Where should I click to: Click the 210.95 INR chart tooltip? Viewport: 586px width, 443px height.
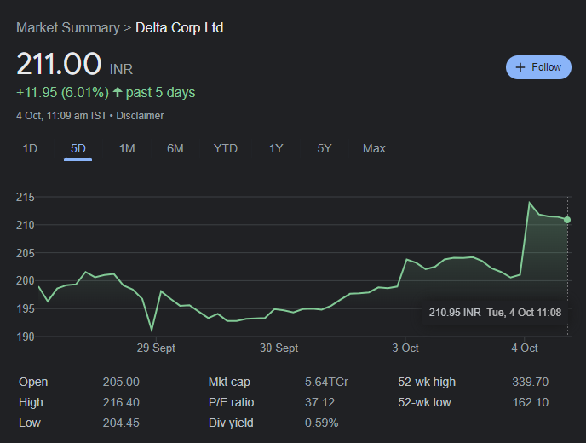(495, 312)
